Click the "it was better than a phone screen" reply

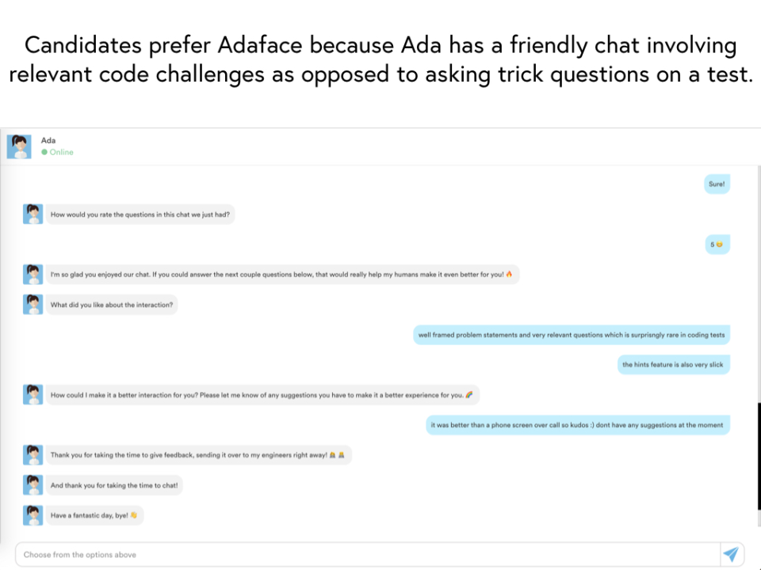pos(577,424)
